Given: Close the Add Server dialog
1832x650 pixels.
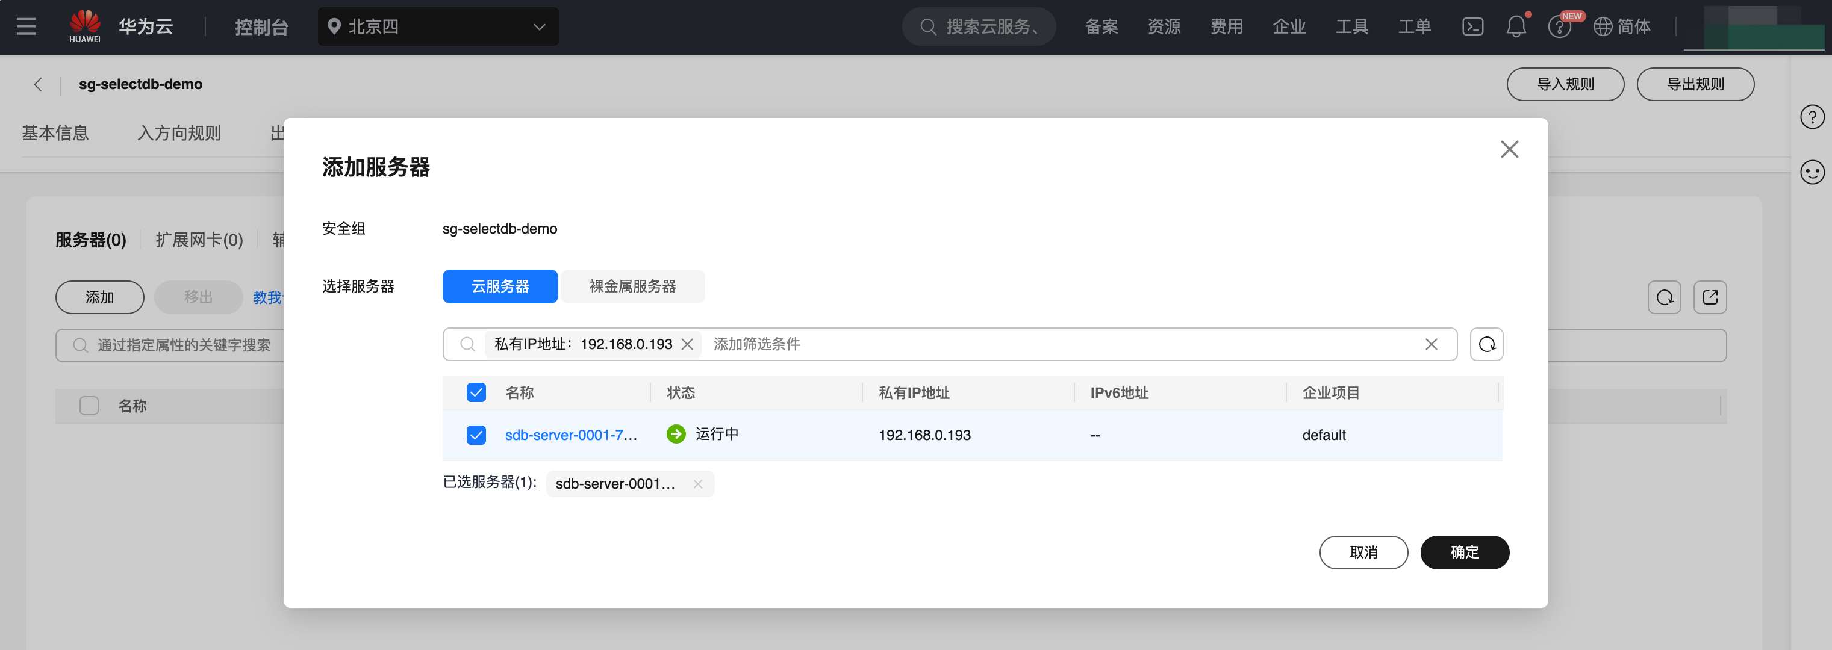Looking at the screenshot, I should (1509, 149).
